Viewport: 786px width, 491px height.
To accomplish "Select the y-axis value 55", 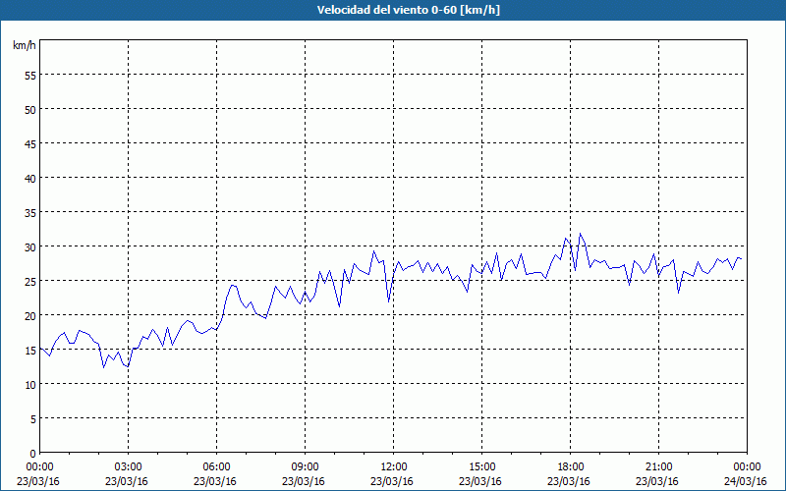I will click(x=30, y=75).
